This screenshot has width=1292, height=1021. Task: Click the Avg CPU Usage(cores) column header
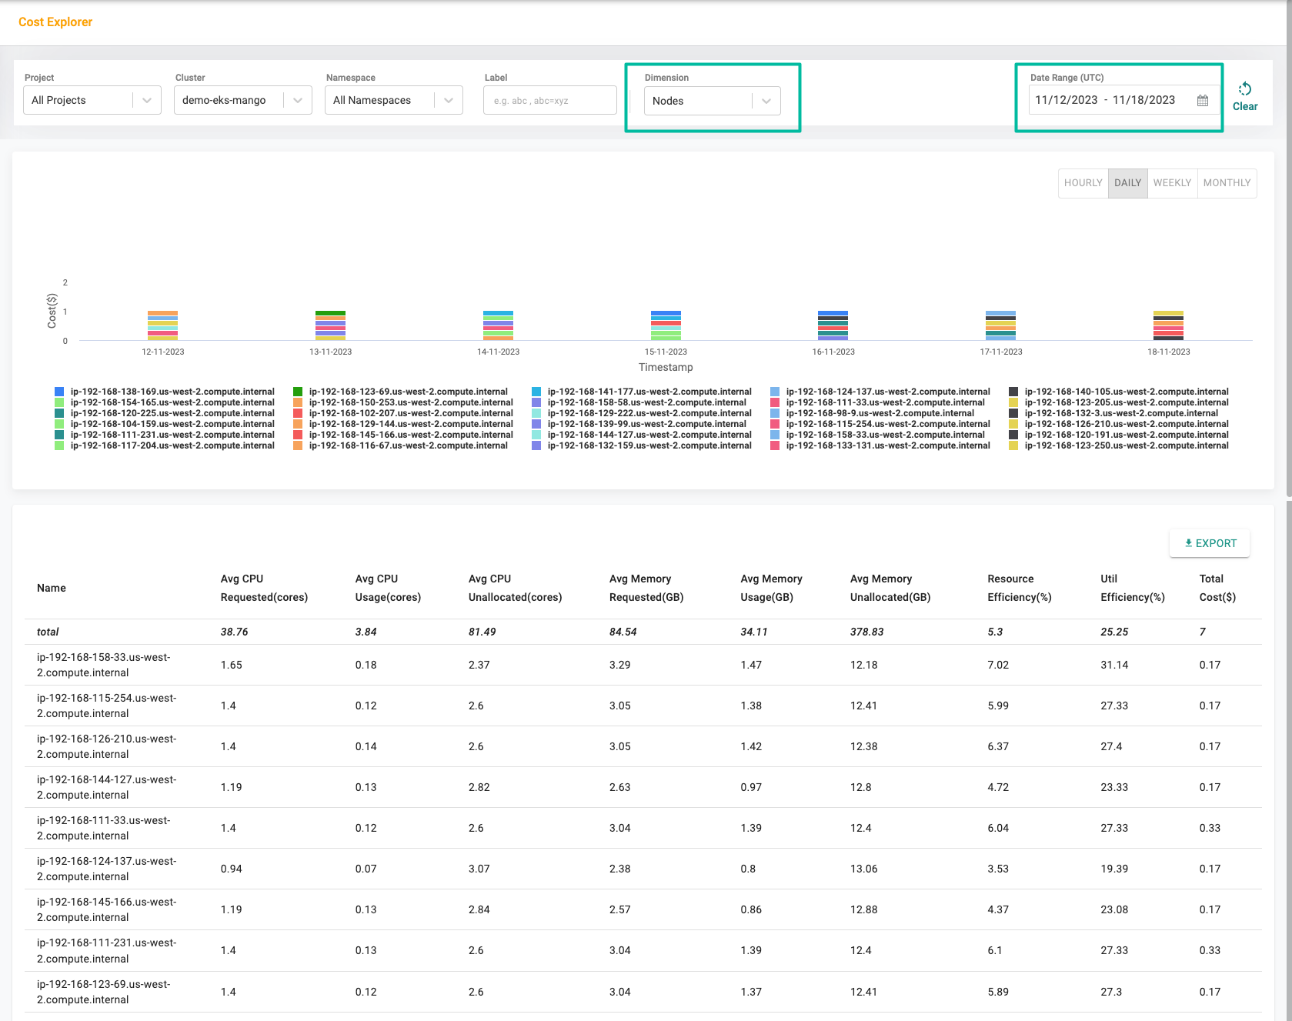(x=388, y=588)
